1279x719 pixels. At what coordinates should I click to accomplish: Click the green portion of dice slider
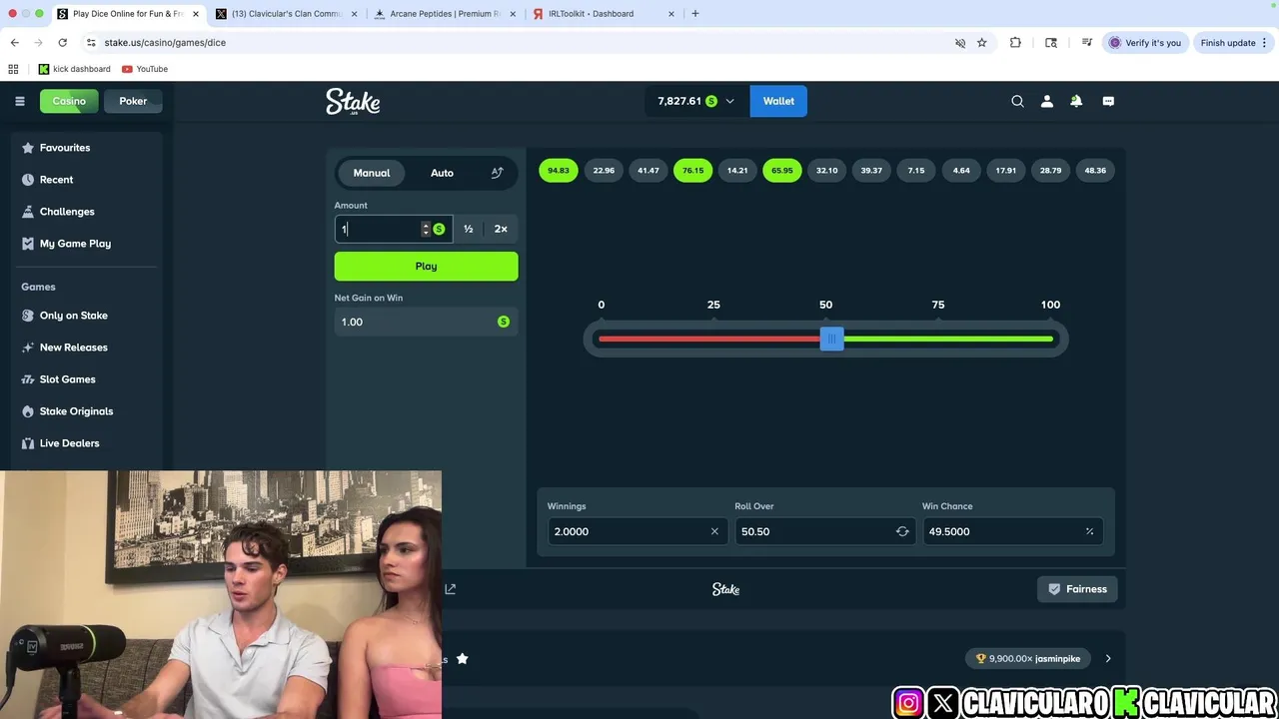(948, 340)
